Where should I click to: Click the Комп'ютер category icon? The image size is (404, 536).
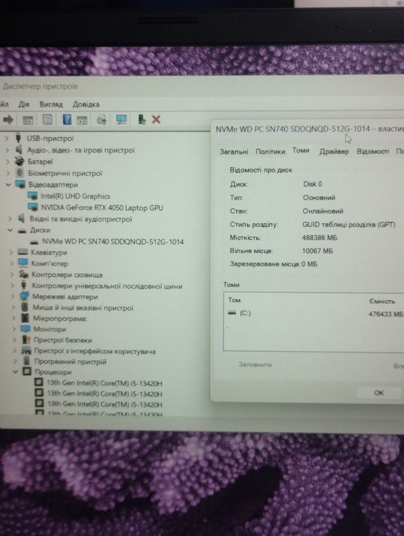23,263
